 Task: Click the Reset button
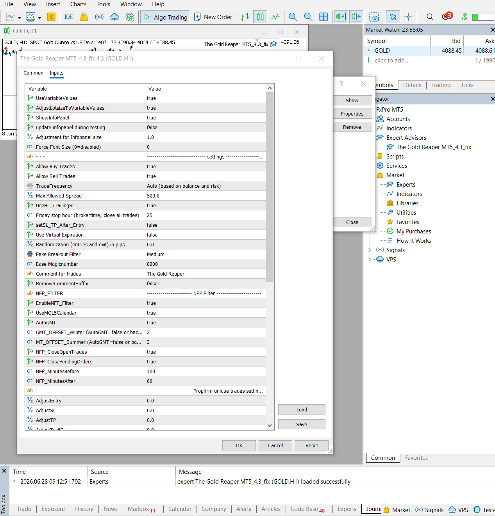(312, 445)
